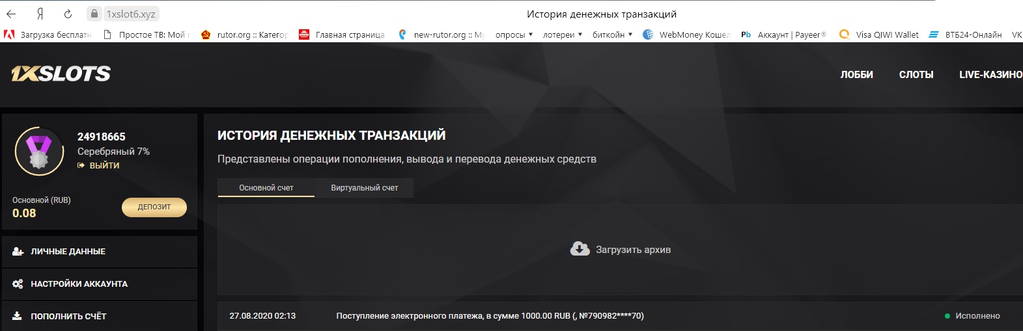Viewport: 1023px width, 331px height.
Task: Select account number 24918665
Action: [x=102, y=137]
